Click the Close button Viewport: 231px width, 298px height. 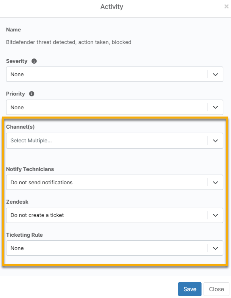216,289
